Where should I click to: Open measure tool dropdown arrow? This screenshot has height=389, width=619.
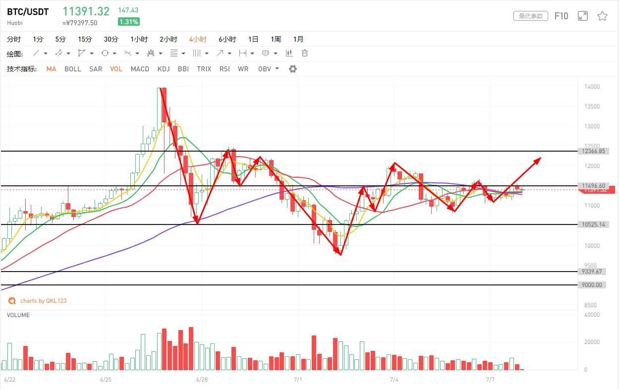252,54
